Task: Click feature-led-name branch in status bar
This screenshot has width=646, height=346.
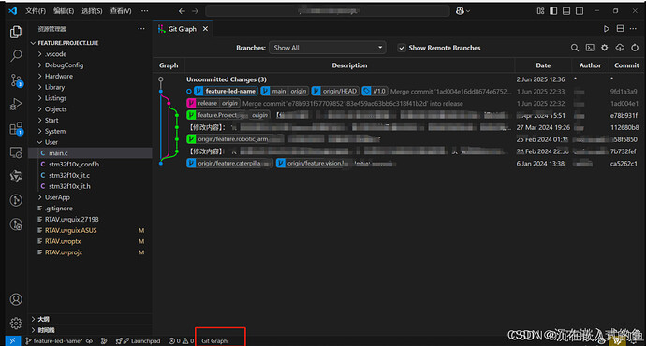Action: (x=54, y=340)
